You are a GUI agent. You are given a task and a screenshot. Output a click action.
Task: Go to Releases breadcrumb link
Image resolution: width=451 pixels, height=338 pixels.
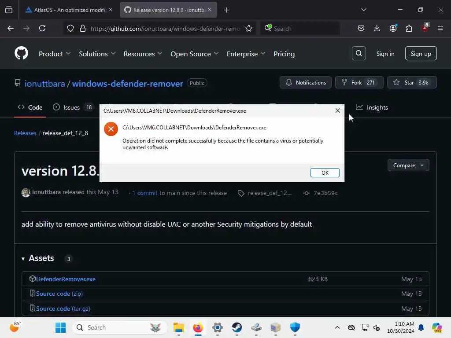(x=25, y=133)
